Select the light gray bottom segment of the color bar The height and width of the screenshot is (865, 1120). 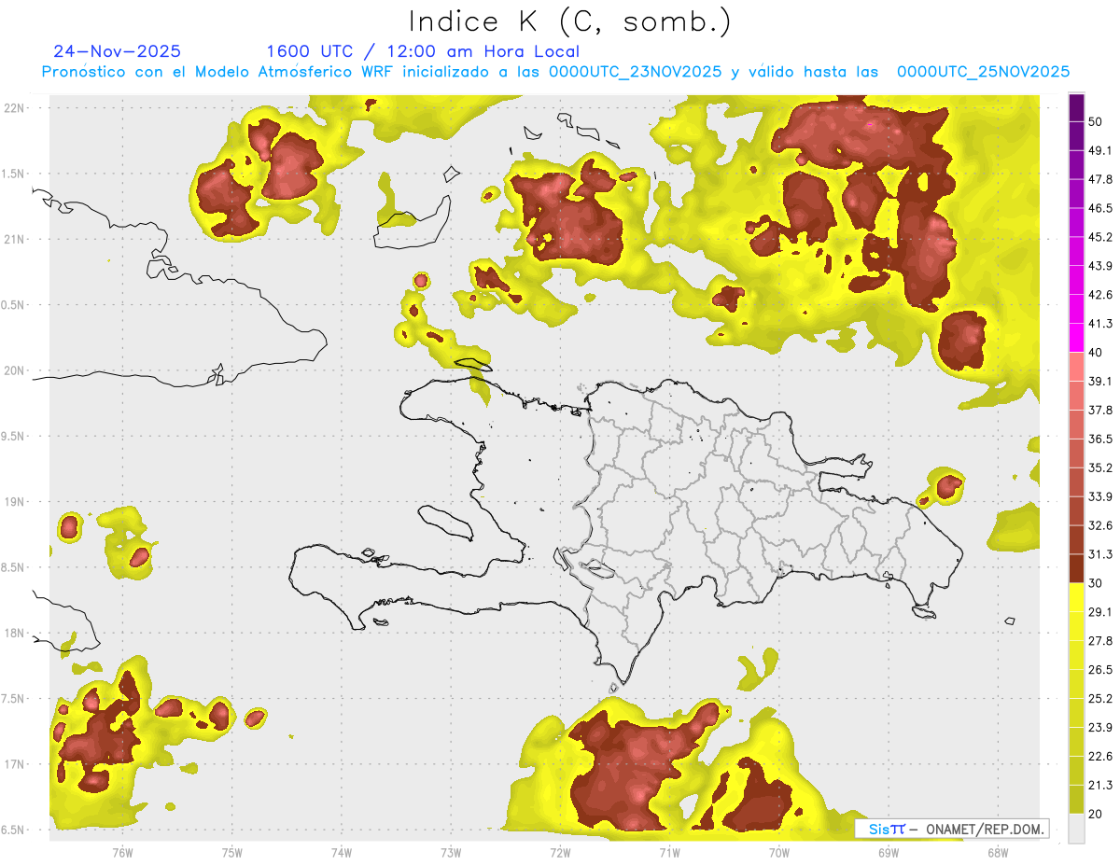[x=1076, y=828]
